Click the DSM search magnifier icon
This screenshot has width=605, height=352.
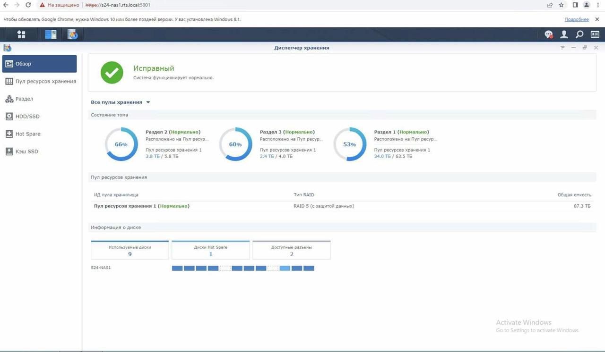pyautogui.click(x=579, y=34)
